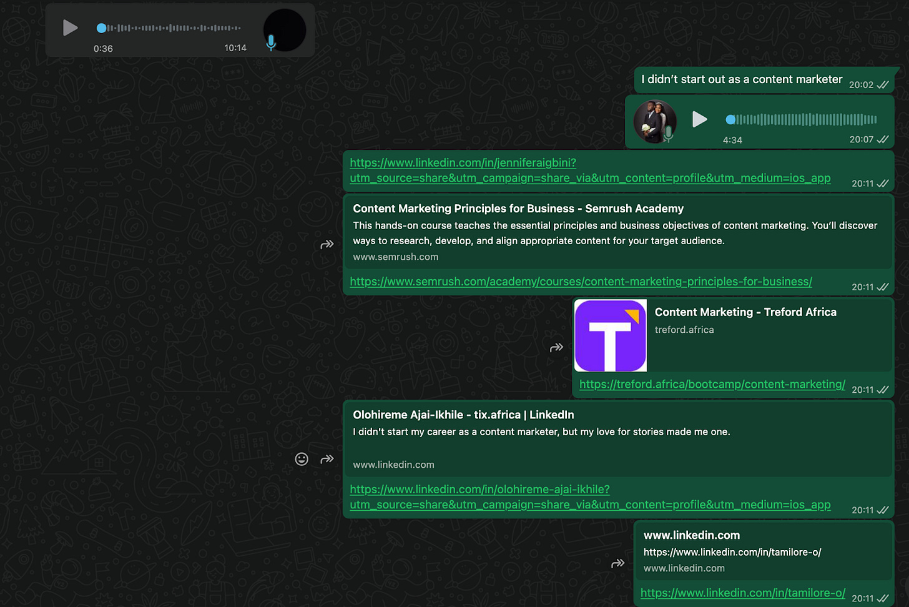Open the treford.africa bootcamp content-marketing link

pyautogui.click(x=712, y=384)
